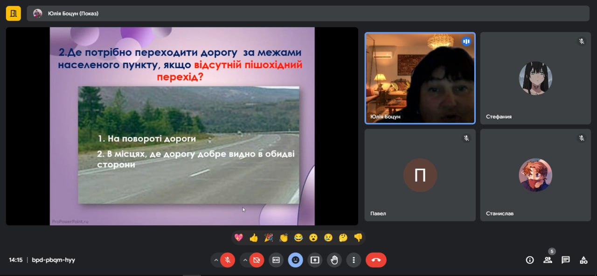Toggle the muted microphone button
The image size is (597, 276).
point(228,260)
